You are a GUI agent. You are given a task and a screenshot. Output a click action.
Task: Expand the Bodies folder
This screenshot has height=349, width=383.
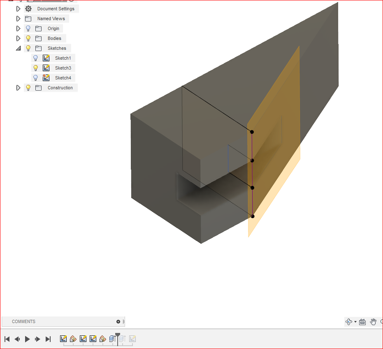pos(18,38)
